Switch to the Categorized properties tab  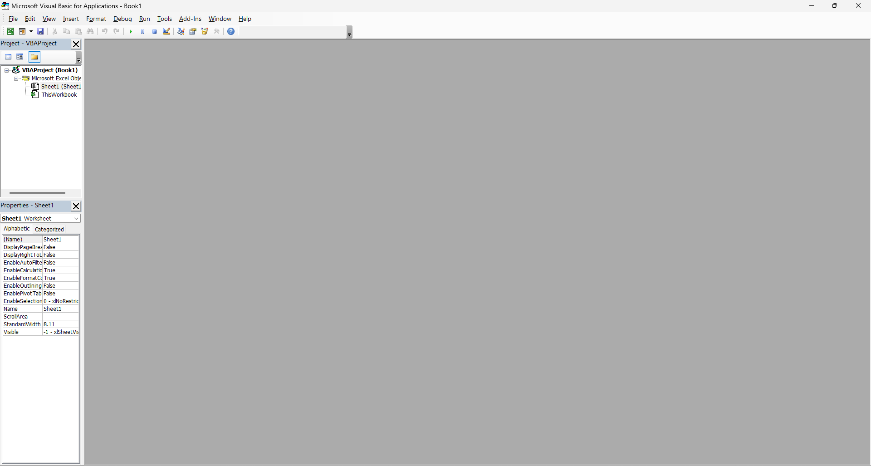49,229
